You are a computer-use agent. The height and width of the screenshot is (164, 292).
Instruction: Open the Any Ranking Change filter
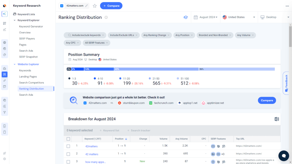[x=157, y=35]
